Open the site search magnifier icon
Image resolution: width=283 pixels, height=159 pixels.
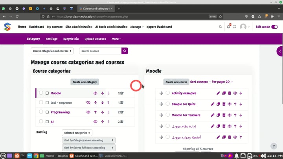tap(221, 27)
